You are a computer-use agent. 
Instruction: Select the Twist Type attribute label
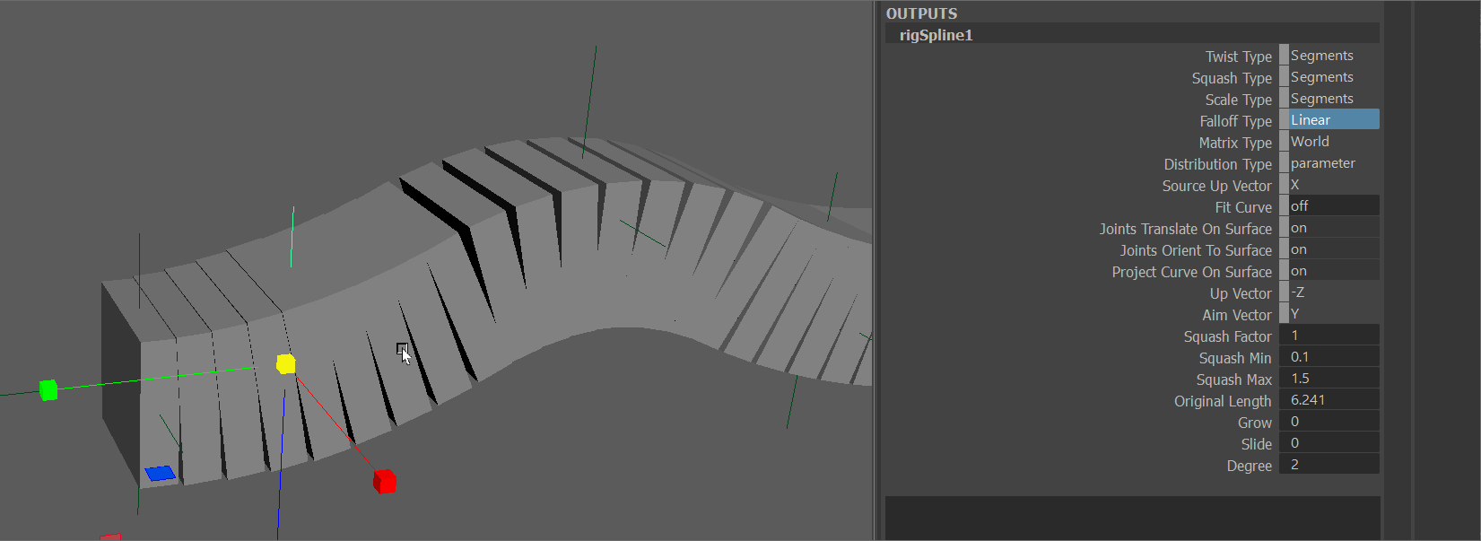(x=1239, y=57)
